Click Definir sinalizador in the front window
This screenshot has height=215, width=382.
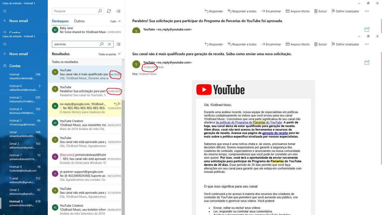click(x=345, y=44)
